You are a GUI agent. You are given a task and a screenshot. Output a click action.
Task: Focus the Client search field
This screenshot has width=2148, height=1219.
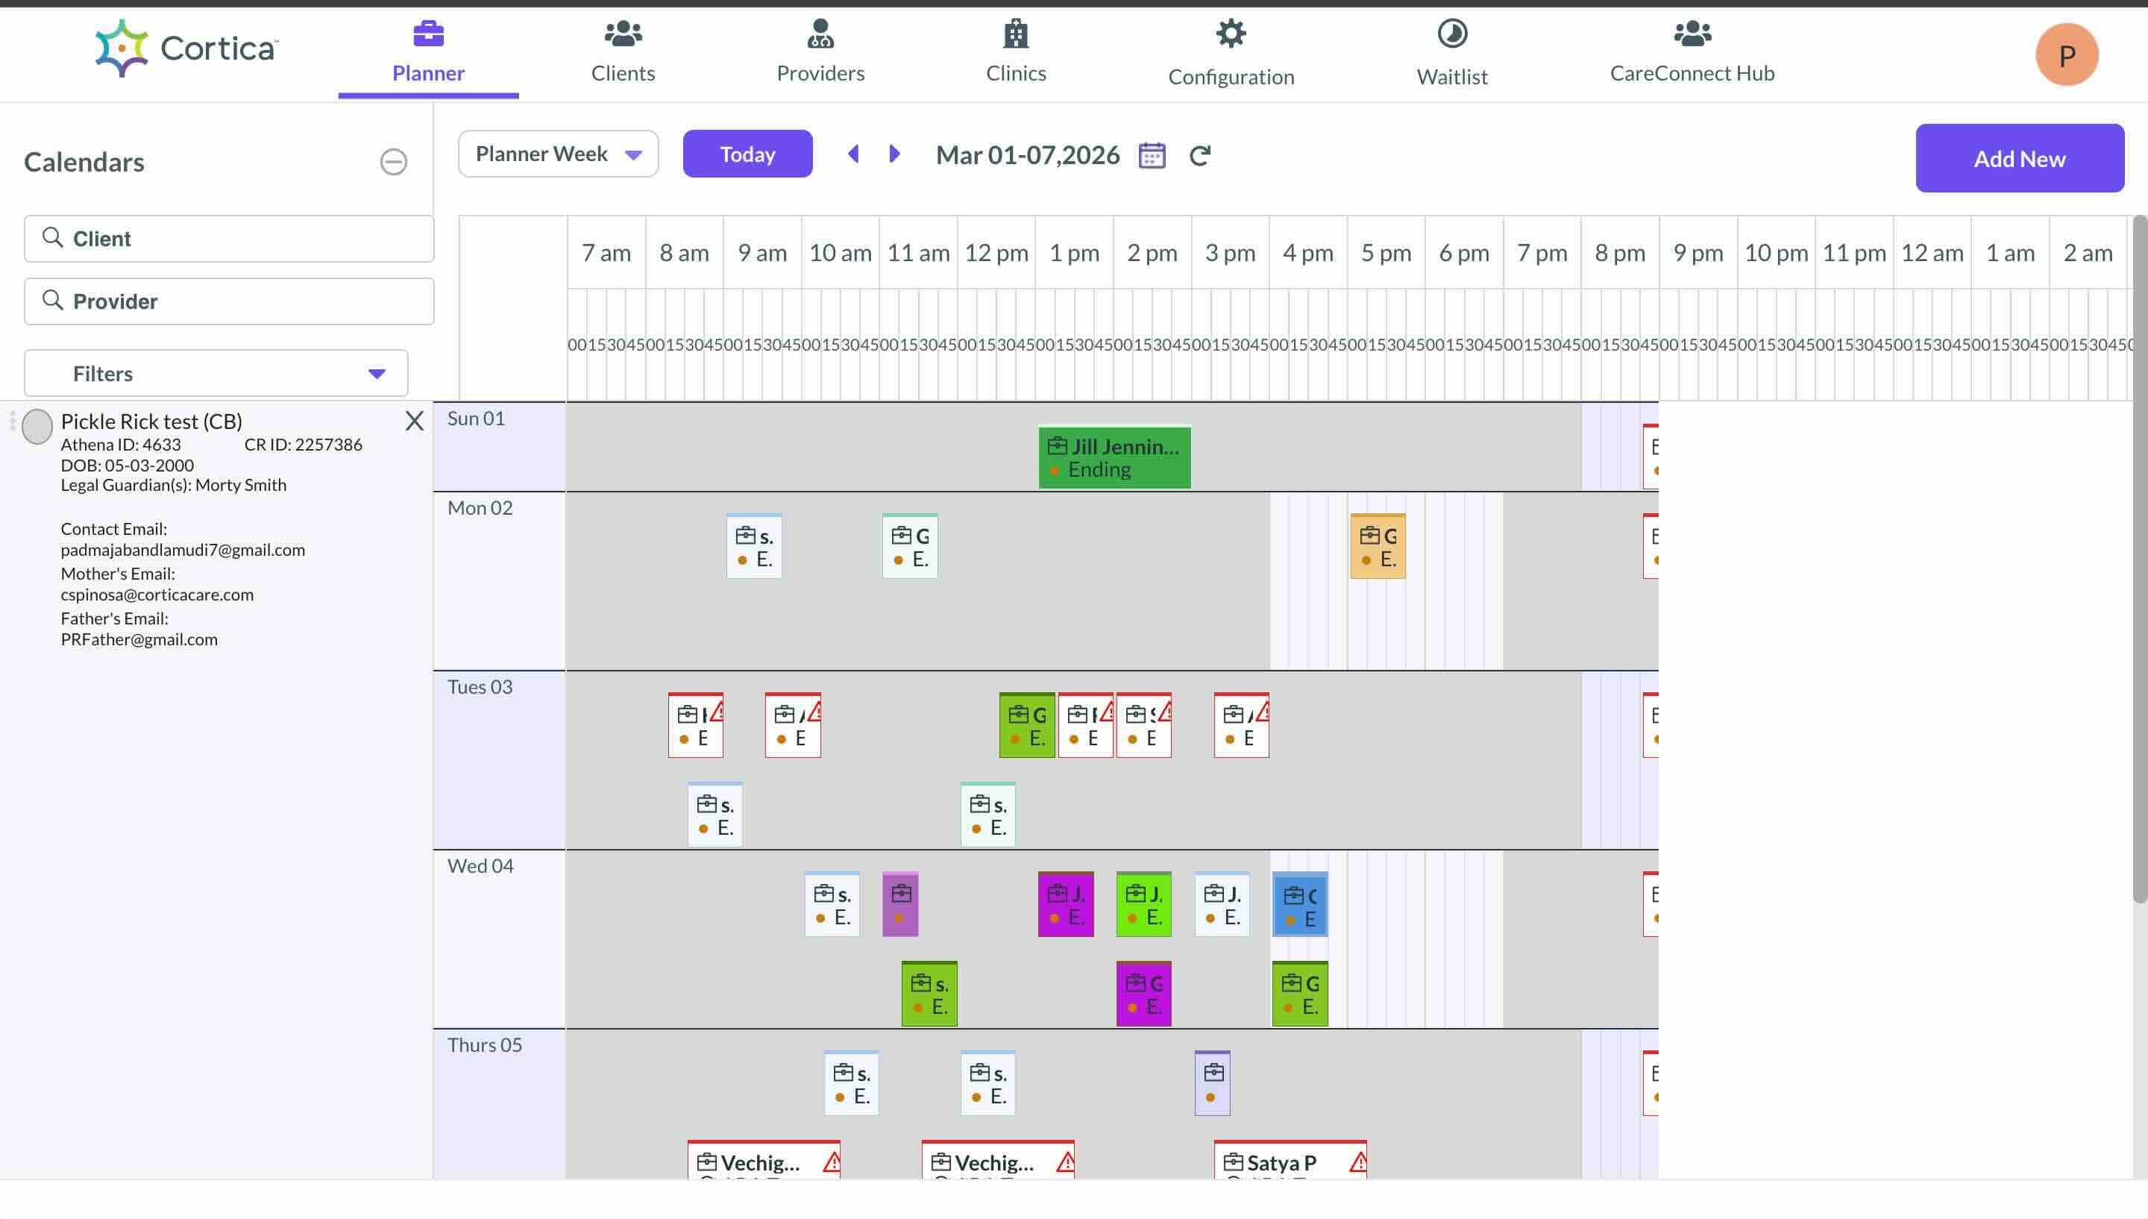[x=229, y=239]
